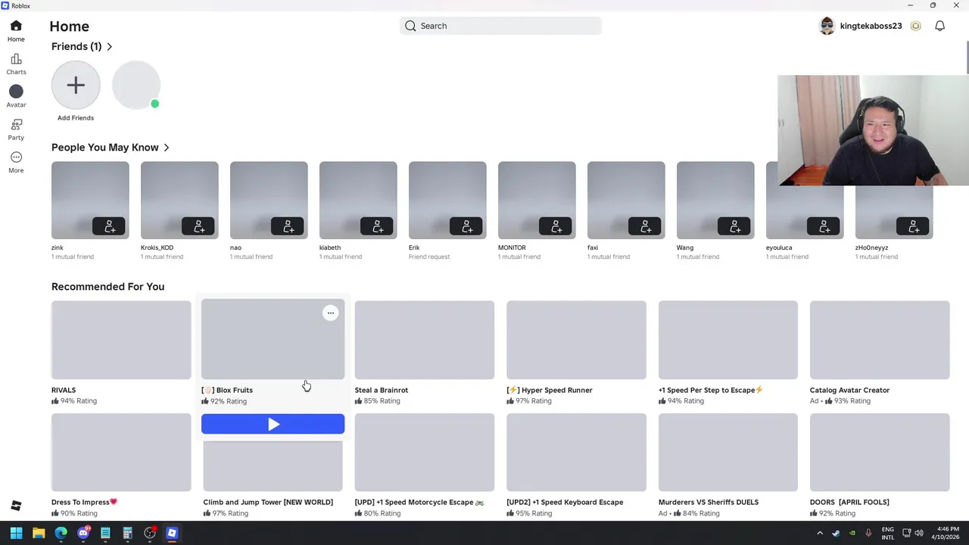Open the notifications bell
This screenshot has width=969, height=545.
point(939,26)
